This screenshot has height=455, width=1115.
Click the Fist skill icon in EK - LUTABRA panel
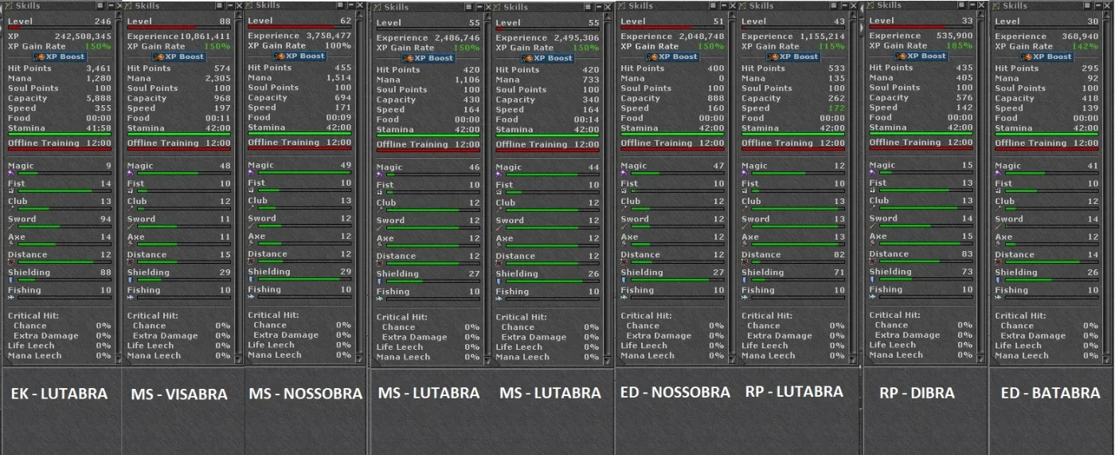(11, 190)
